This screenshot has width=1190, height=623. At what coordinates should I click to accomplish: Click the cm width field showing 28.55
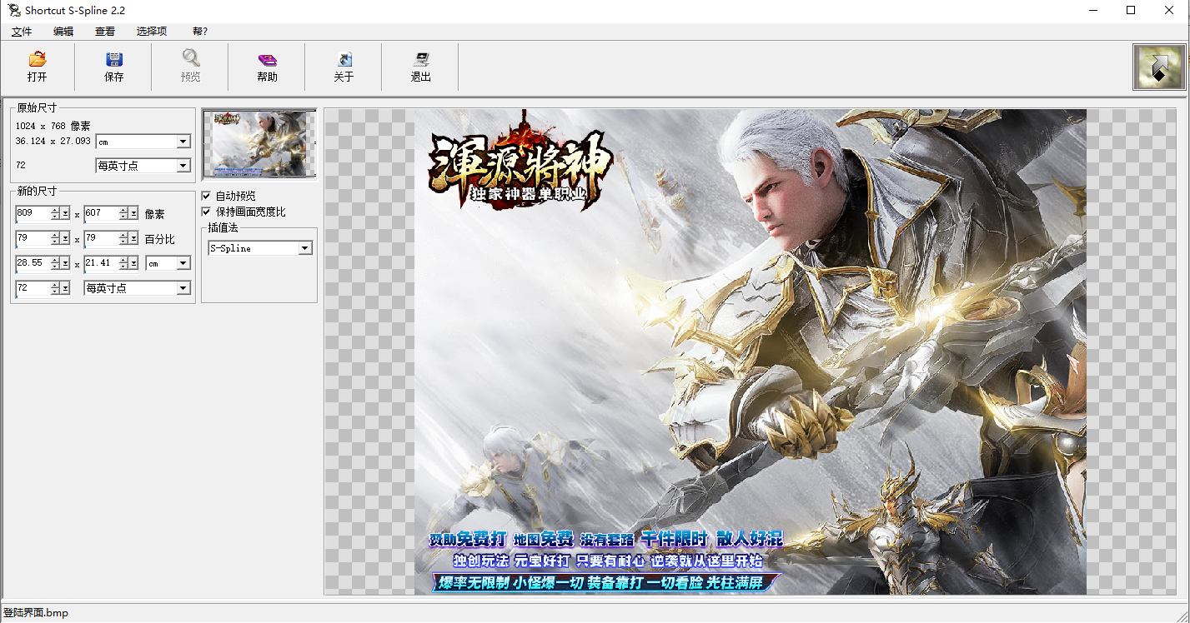click(33, 263)
